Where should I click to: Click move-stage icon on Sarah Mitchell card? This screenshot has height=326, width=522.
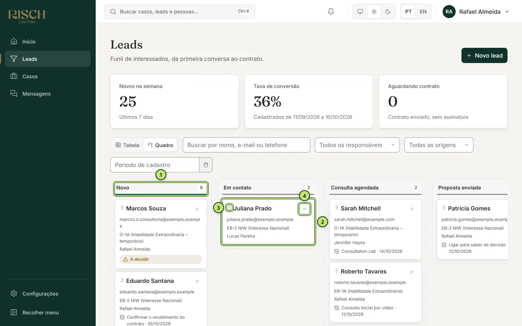point(412,209)
